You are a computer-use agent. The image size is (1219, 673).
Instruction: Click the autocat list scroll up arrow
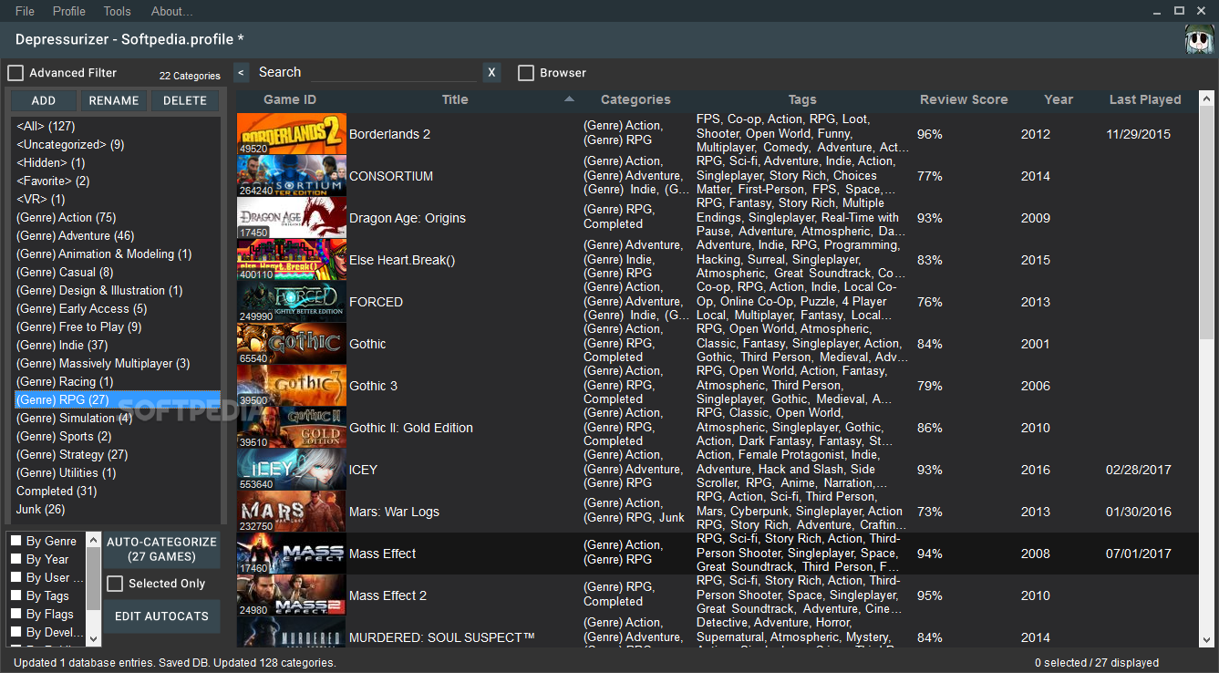[94, 541]
